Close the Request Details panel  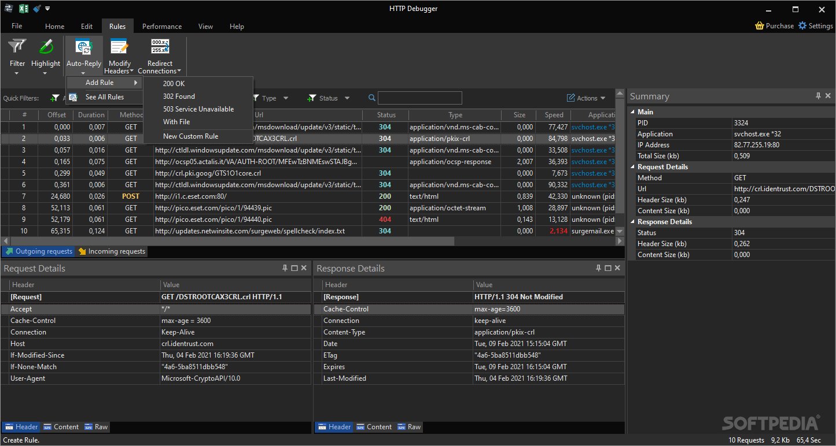(x=304, y=268)
